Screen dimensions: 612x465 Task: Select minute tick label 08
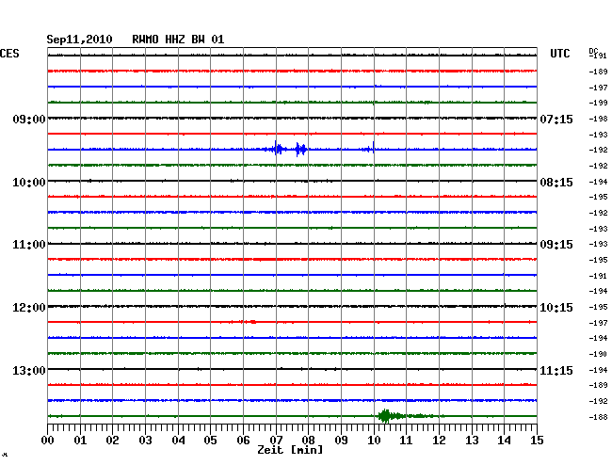tap(308, 440)
